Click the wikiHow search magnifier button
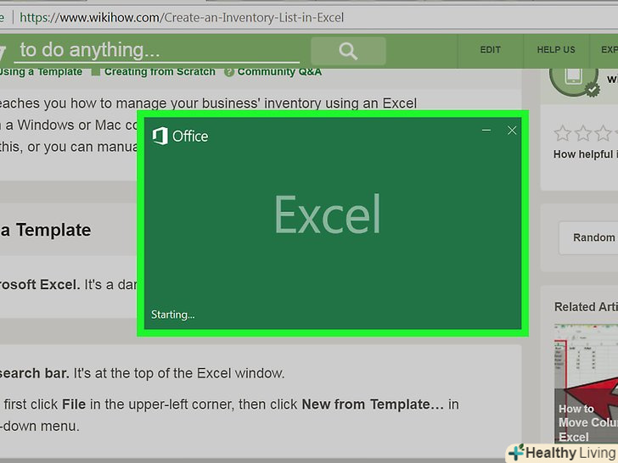This screenshot has width=618, height=463. click(x=348, y=51)
